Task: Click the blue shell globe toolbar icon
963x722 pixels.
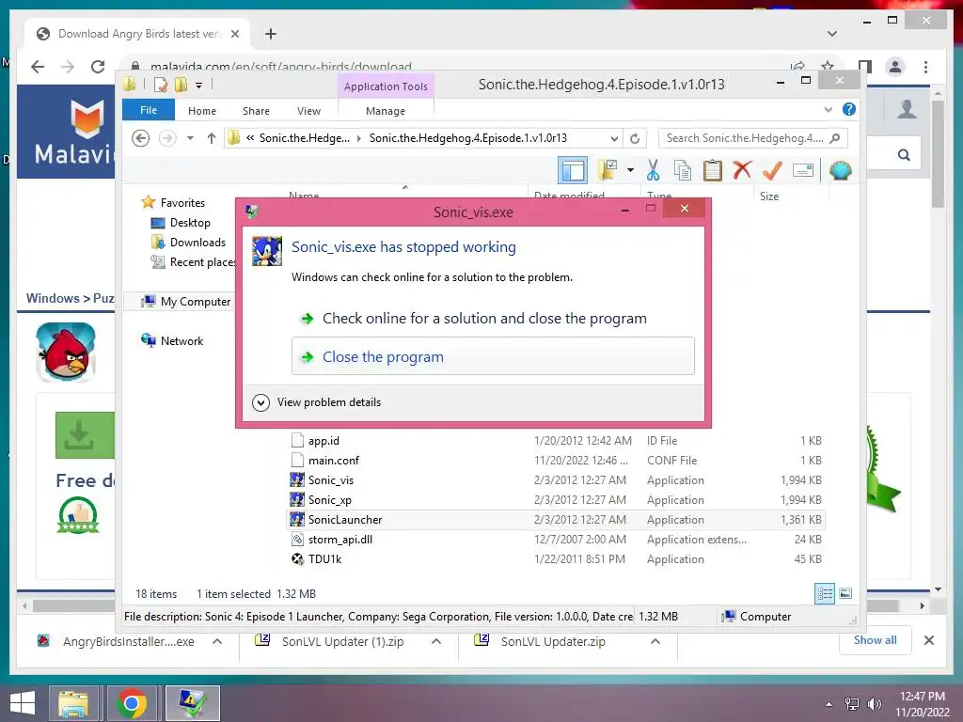Action: [x=840, y=170]
